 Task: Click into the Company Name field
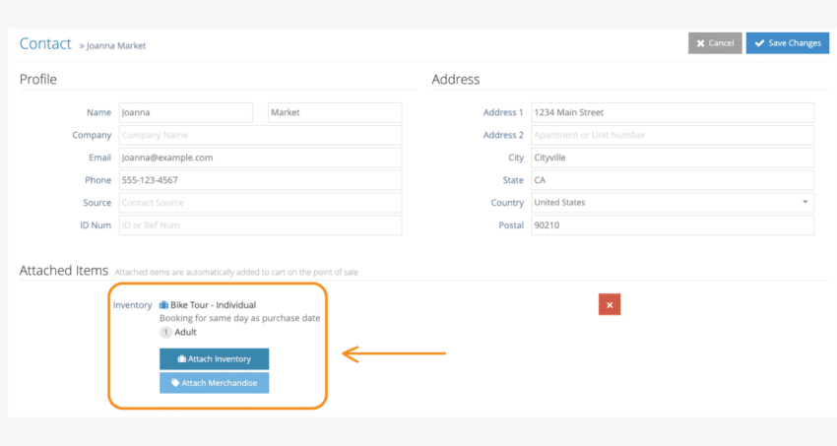point(260,135)
